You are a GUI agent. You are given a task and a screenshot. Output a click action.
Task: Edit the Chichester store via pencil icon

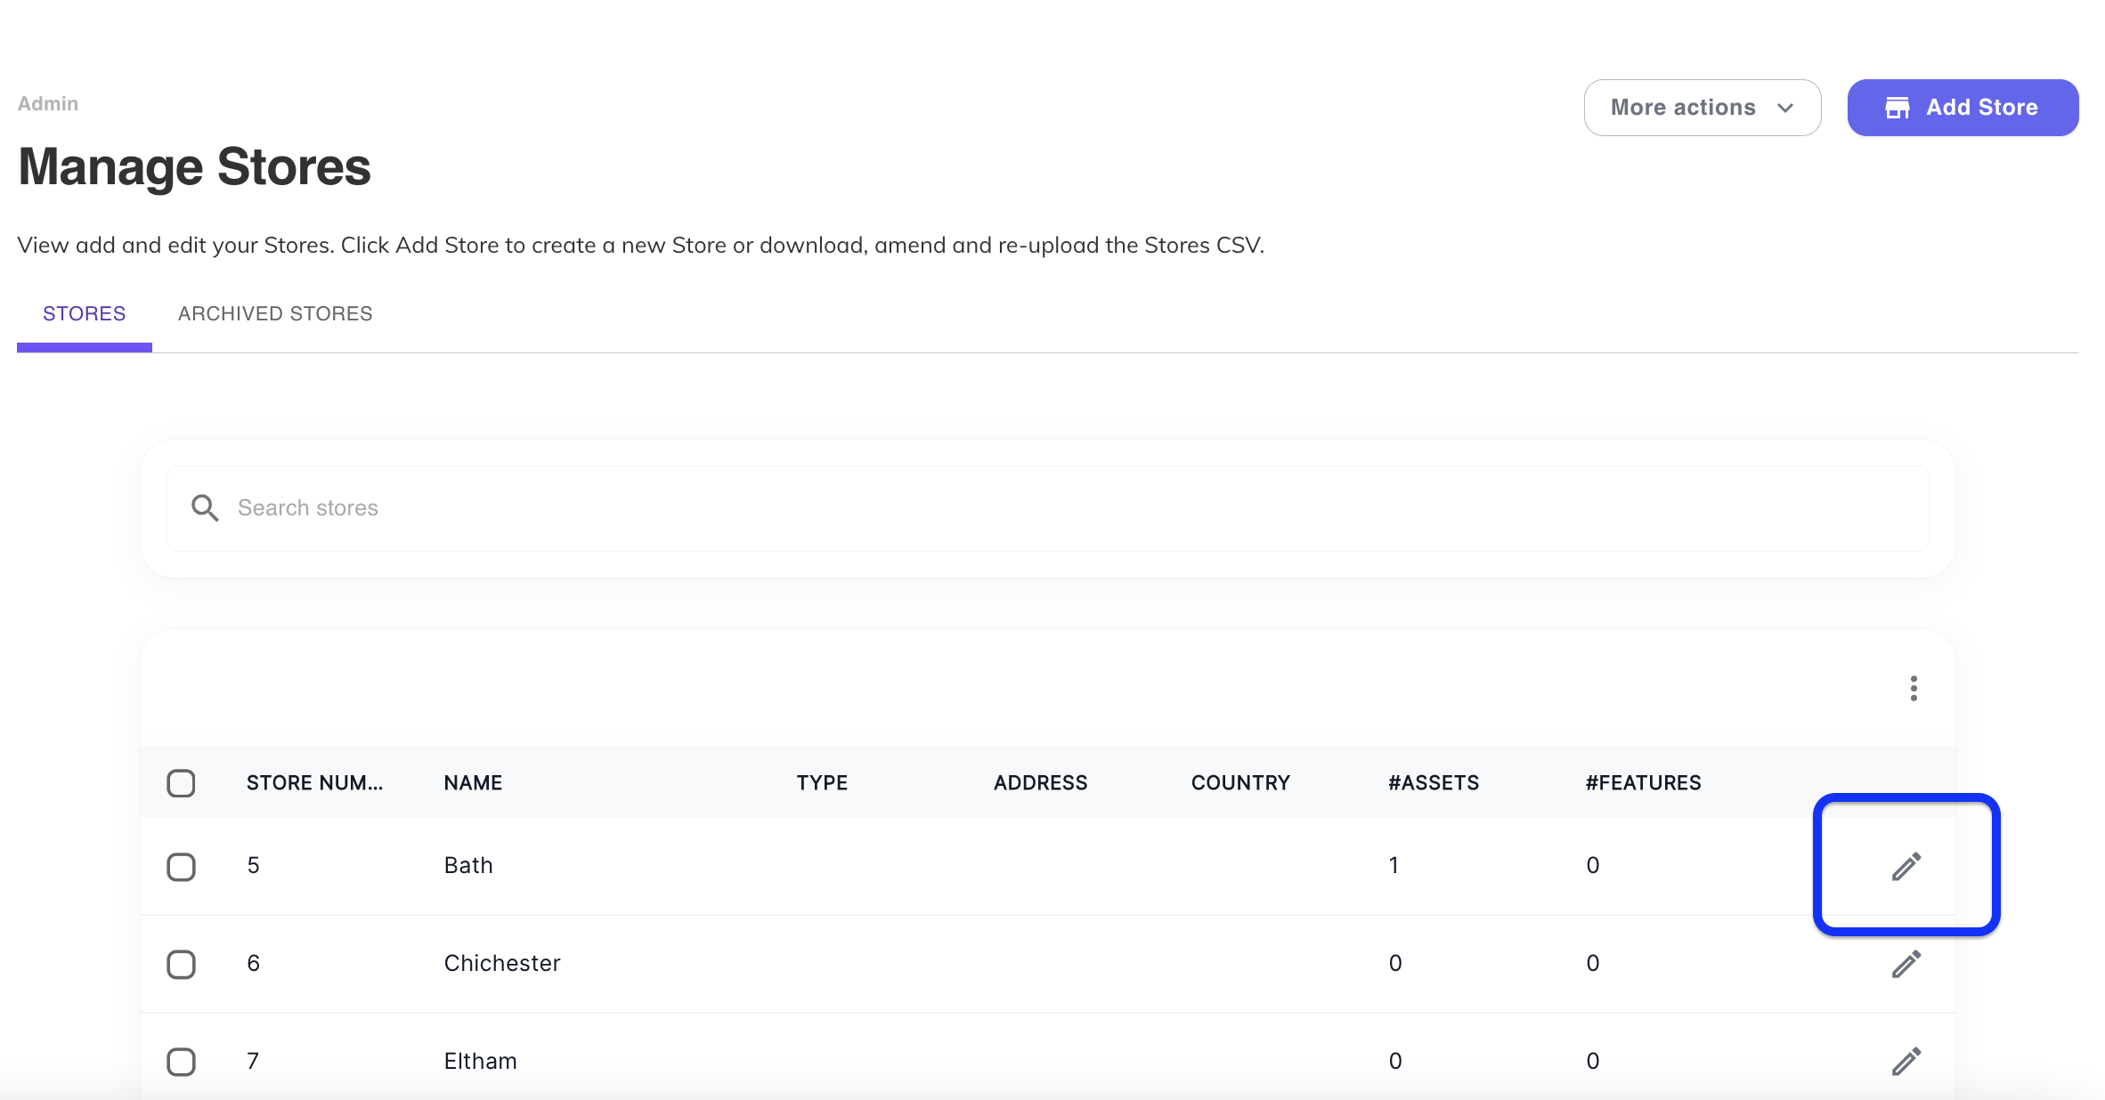(x=1906, y=964)
